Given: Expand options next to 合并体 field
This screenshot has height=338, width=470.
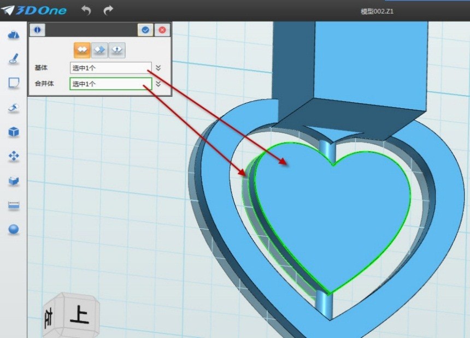Looking at the screenshot, I should 158,84.
